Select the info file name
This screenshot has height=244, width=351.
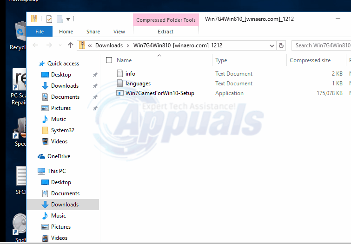pos(130,73)
